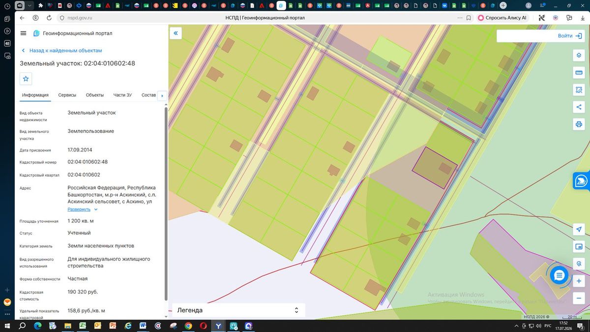Click the cadastral number value 02:04:010602:48
The image size is (590, 332).
coord(88,162)
